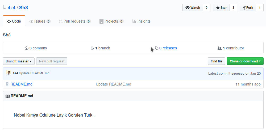Click the Latest commit label text
Screen dimensions: 266x132
[x=219, y=73]
